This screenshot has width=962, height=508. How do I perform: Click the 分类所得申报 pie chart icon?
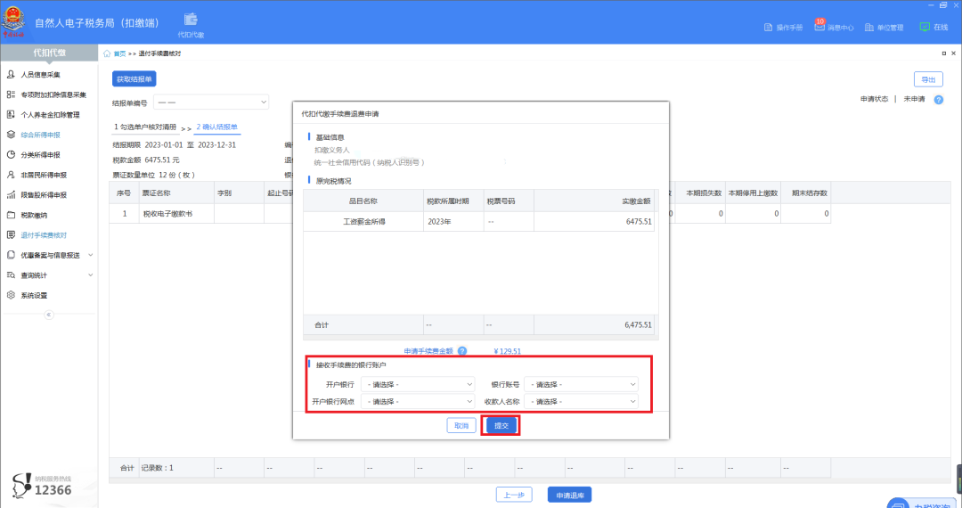(11, 154)
